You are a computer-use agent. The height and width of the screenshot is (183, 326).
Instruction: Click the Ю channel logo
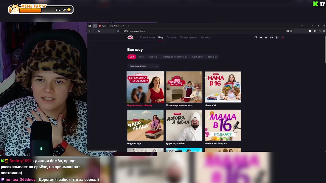pos(130,37)
